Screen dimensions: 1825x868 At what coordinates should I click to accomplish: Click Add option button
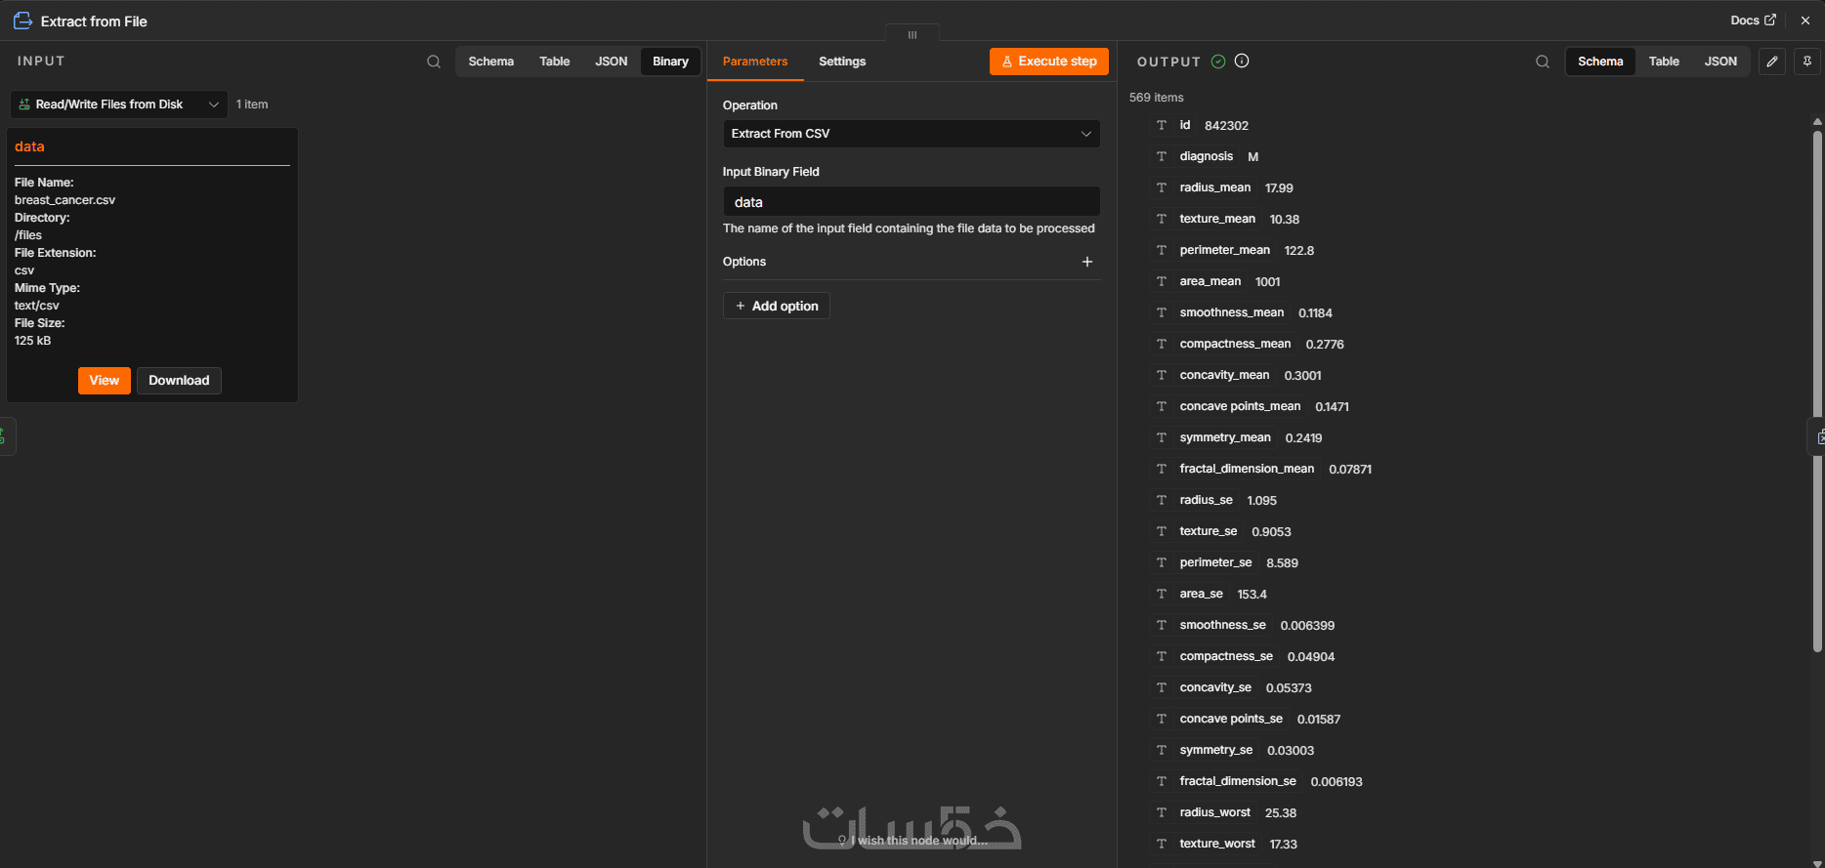tap(777, 306)
